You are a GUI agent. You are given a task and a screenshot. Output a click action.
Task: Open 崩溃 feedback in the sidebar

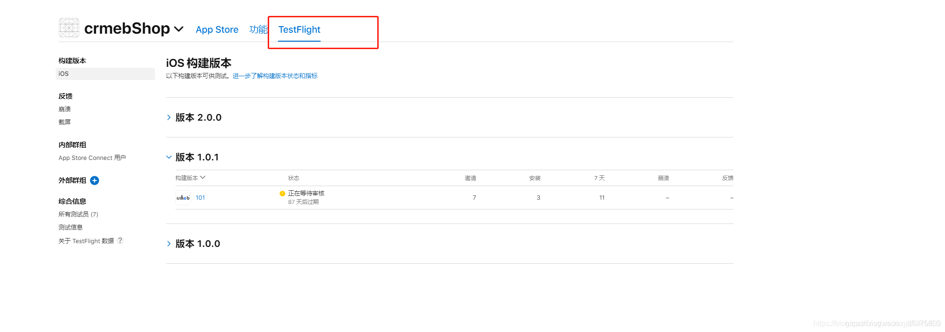pos(65,109)
